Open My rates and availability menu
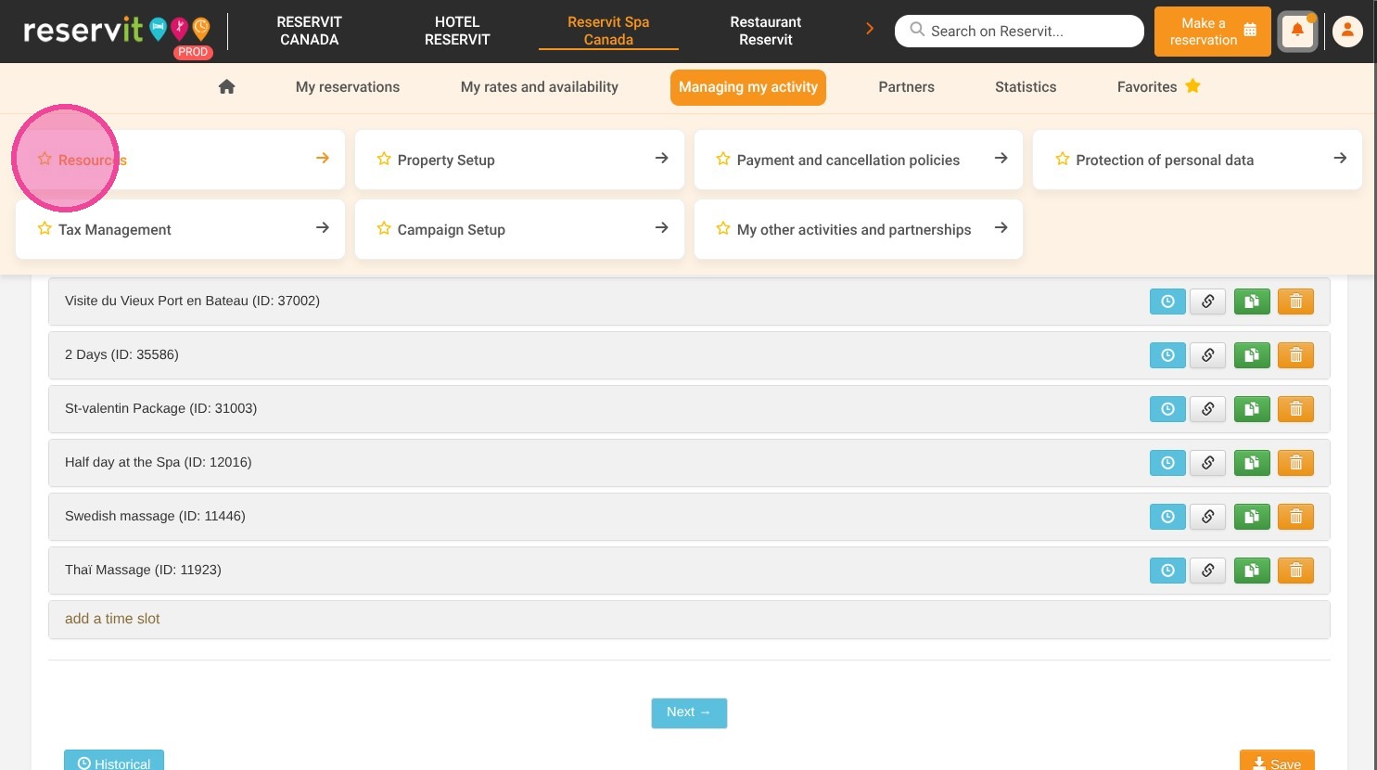1377x770 pixels. coord(540,87)
